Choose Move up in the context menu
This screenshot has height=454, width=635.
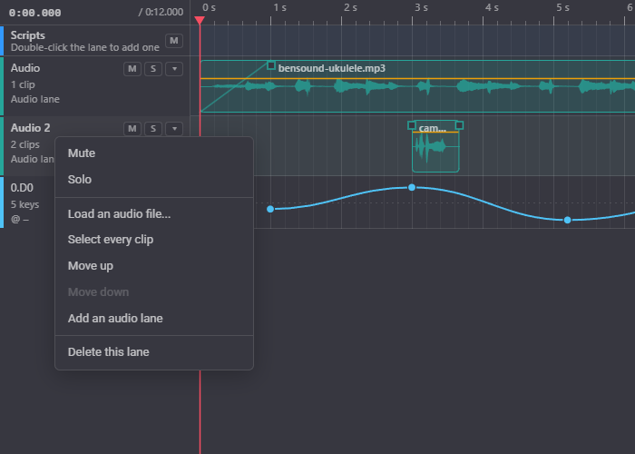(154, 266)
